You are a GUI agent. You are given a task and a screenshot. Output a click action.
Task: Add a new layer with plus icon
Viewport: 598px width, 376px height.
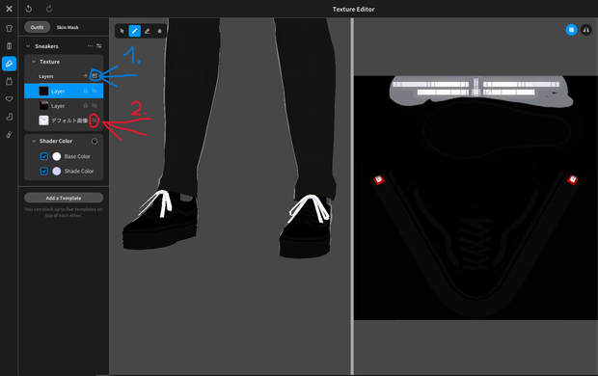pos(86,76)
